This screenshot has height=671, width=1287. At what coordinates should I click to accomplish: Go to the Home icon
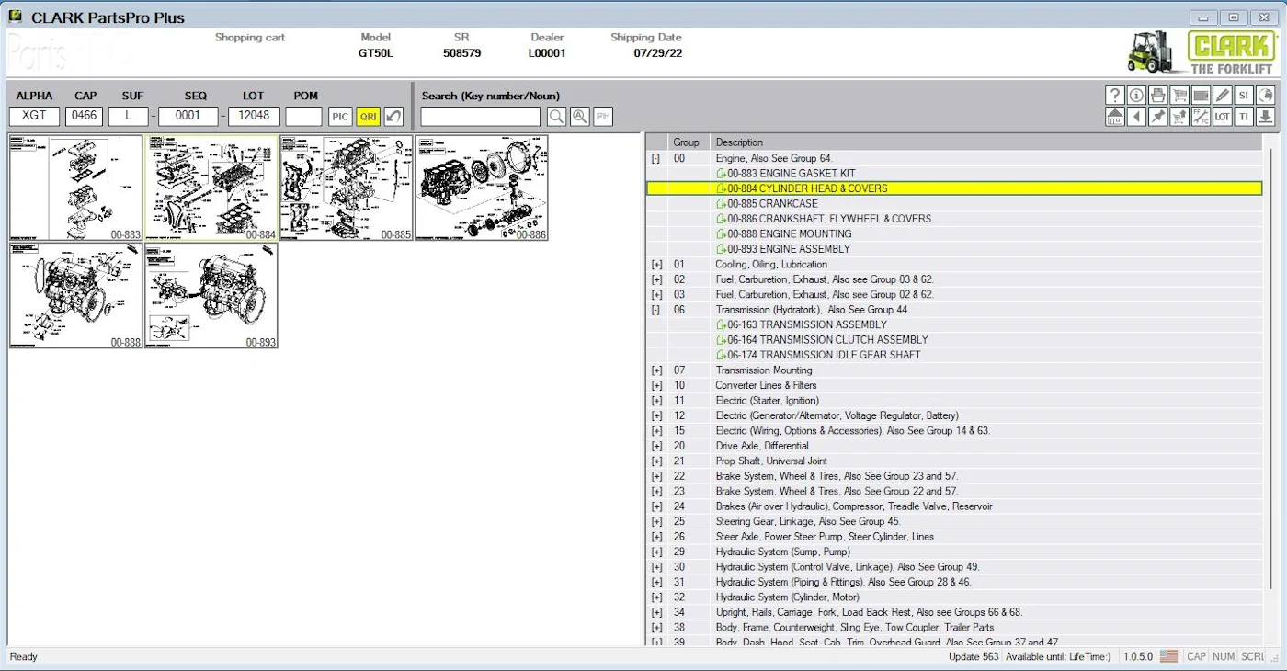point(1114,117)
